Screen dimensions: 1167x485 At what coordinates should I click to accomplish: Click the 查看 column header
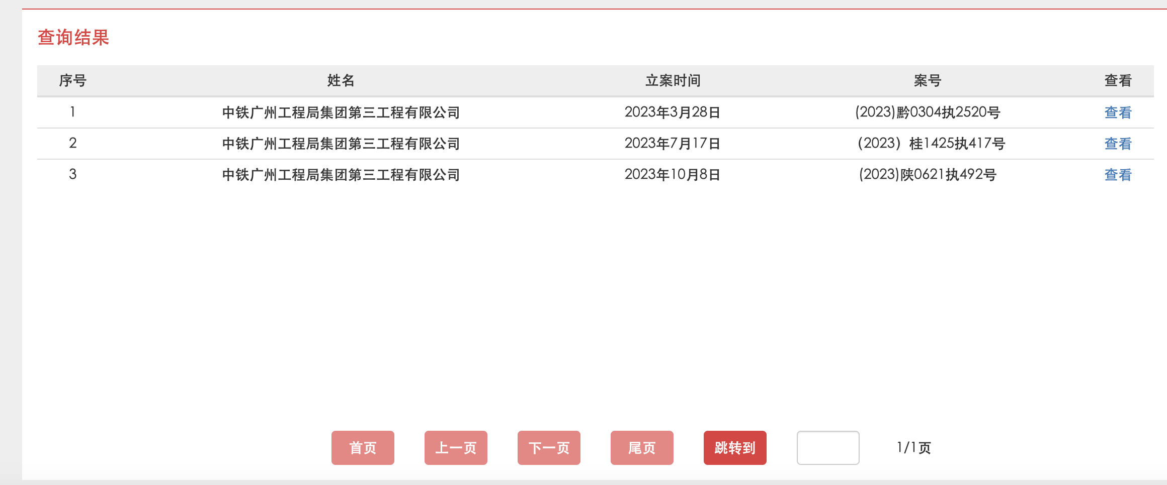click(1118, 80)
